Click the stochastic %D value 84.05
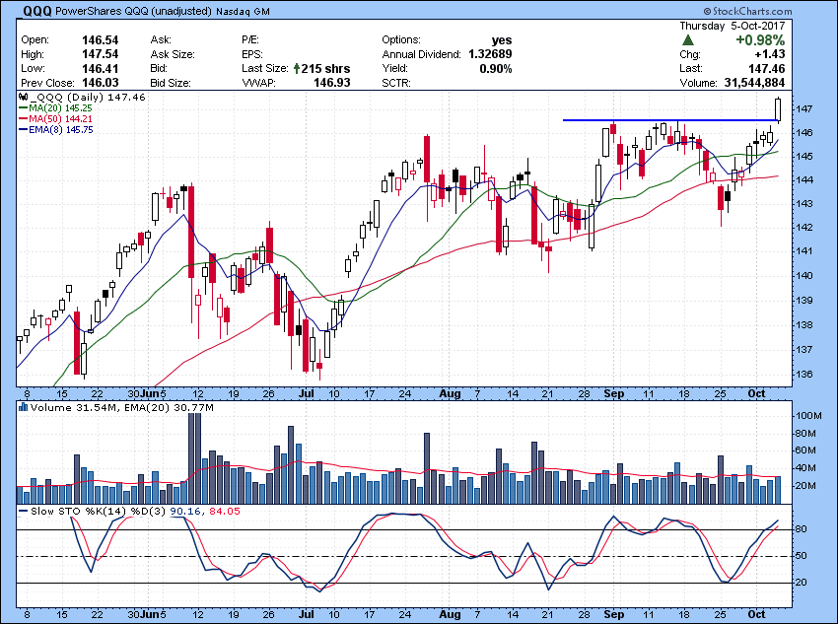This screenshot has width=838, height=624. (x=225, y=512)
